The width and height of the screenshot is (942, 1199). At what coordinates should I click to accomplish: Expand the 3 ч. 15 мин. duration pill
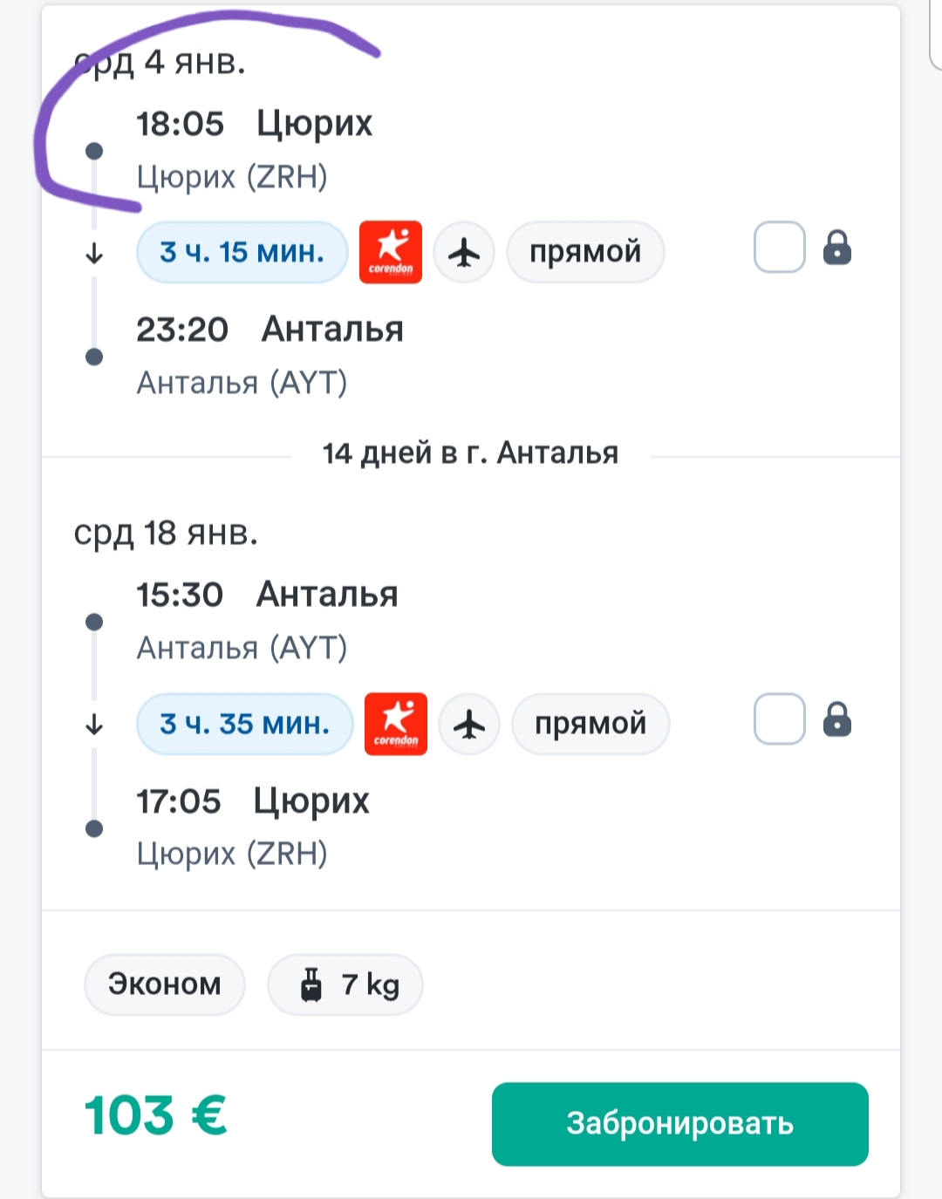tap(242, 253)
